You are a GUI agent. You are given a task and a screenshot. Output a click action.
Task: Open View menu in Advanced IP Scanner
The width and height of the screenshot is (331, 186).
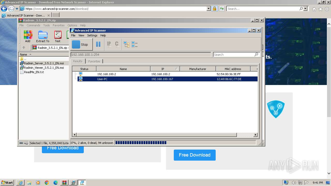81,35
